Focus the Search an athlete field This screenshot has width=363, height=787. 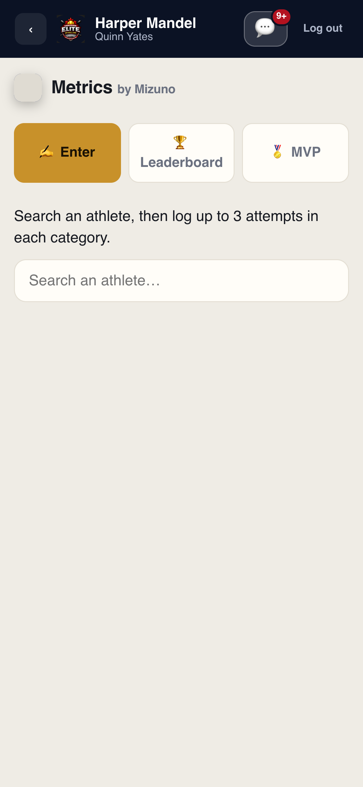tap(181, 281)
